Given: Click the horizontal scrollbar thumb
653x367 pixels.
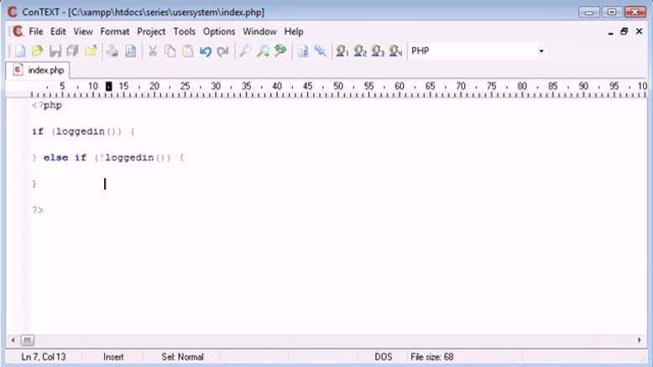Looking at the screenshot, I should click(x=28, y=340).
